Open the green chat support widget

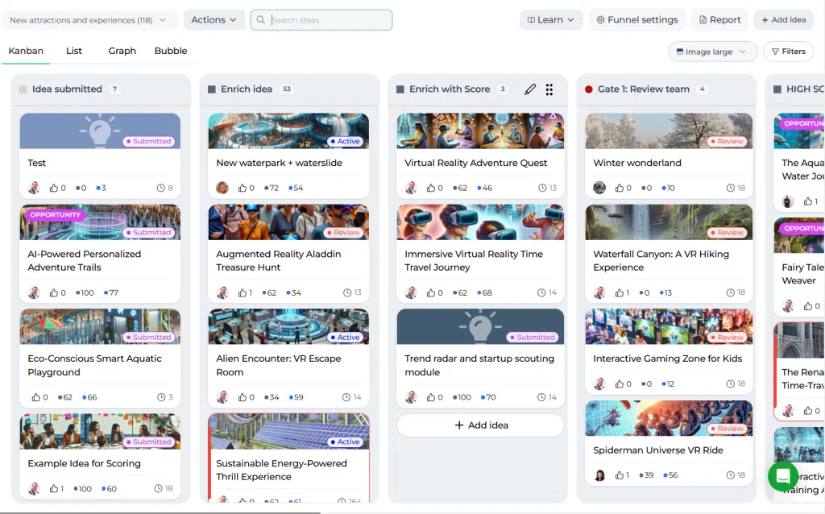click(x=783, y=476)
